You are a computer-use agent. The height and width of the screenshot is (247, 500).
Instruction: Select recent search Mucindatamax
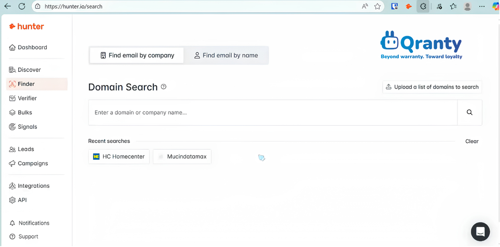click(x=182, y=157)
